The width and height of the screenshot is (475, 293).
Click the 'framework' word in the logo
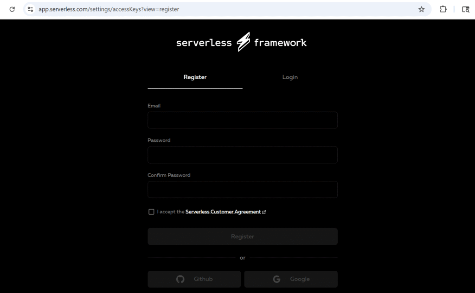coord(280,43)
